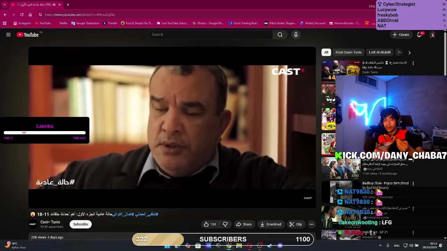Select the From Cast+ Tunis chip

(x=349, y=52)
